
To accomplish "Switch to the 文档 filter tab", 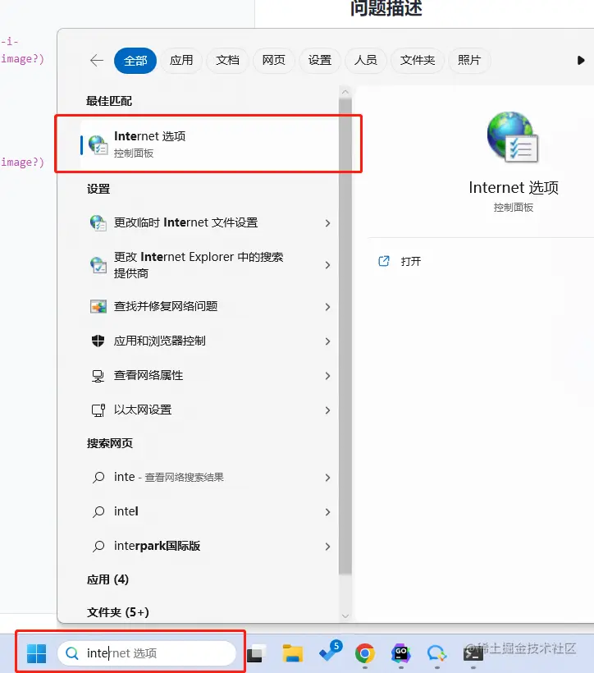I will [x=227, y=61].
